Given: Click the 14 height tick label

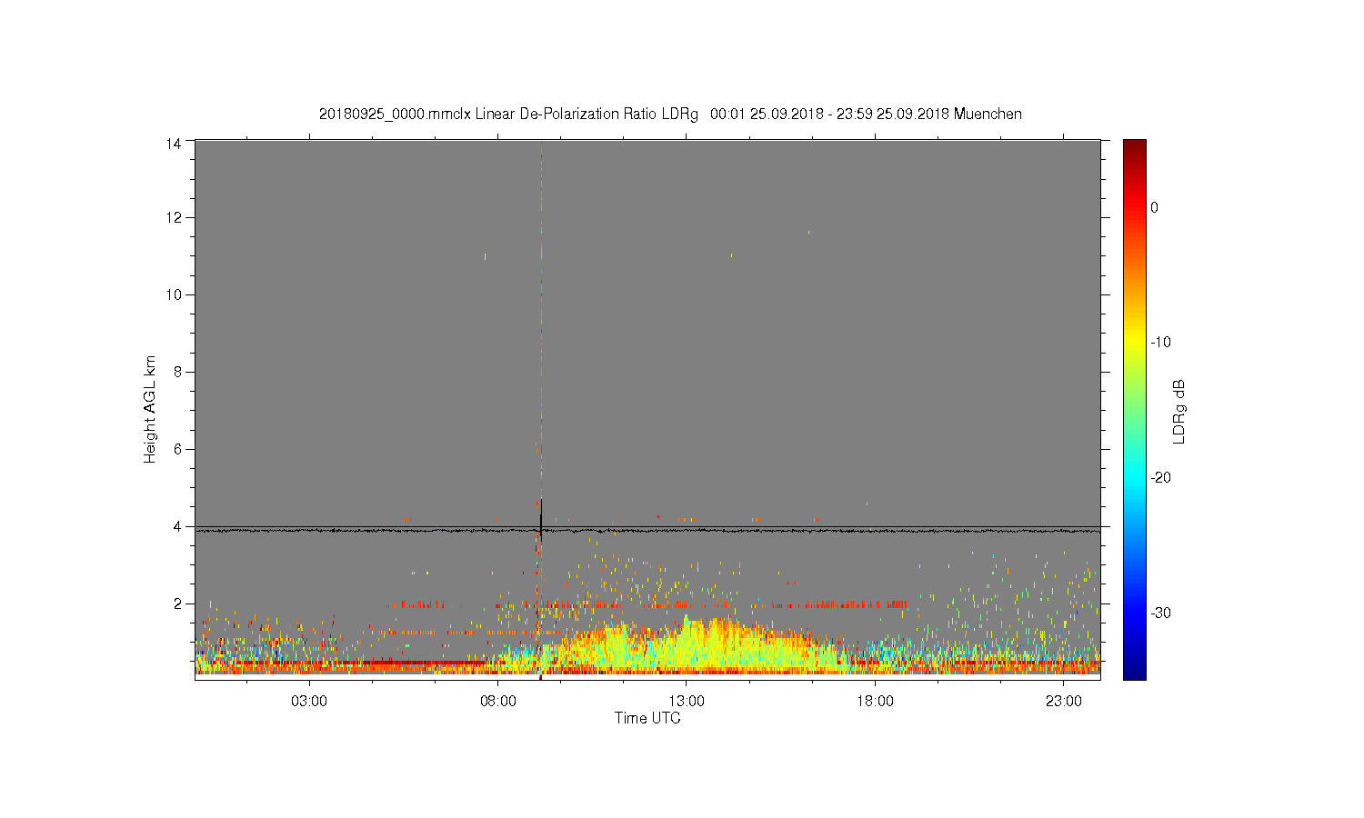Looking at the screenshot, I should [x=174, y=143].
